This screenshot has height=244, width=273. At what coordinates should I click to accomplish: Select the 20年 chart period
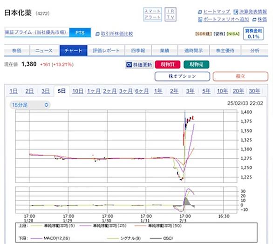239,91
